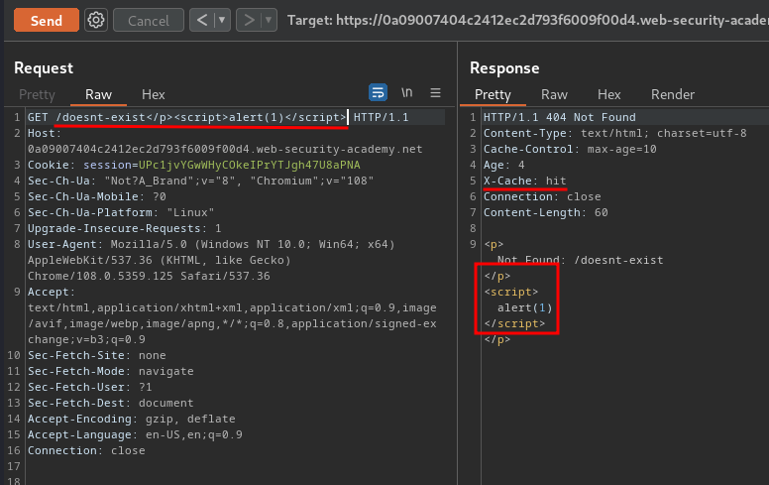The image size is (769, 485).
Task: Click request Connection: close line
Action: click(x=86, y=450)
